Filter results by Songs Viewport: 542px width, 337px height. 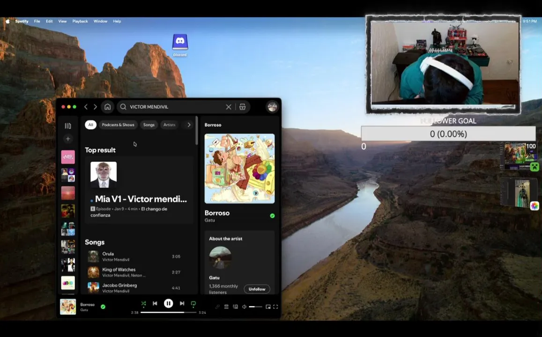149,125
